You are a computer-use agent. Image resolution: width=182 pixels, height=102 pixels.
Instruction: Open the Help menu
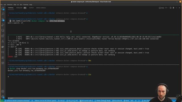point(31,5)
